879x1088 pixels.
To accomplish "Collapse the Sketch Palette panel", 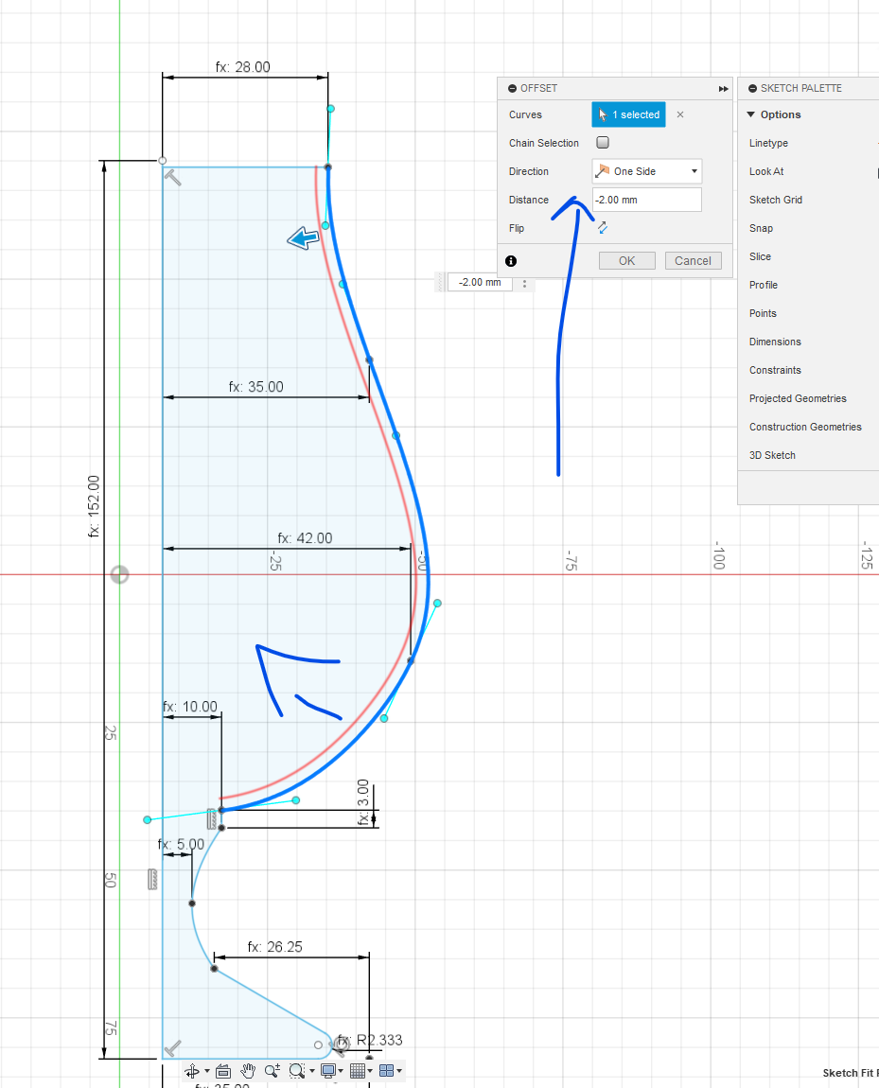I will click(752, 88).
